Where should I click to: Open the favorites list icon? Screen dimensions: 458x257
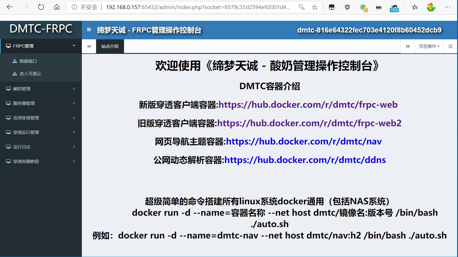click(x=415, y=7)
